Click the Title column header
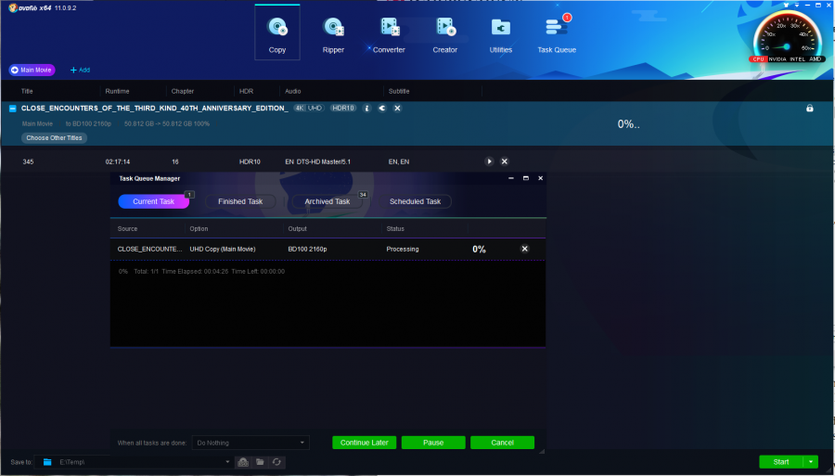Screen dimensions: 835x476 (x=27, y=91)
